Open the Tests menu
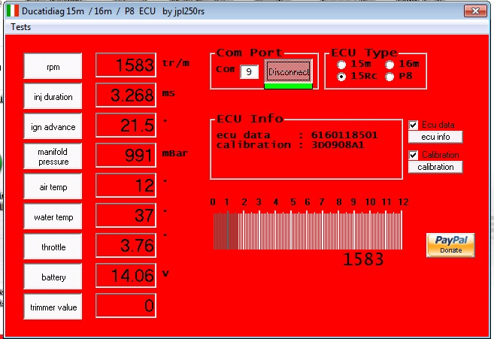Screen dimensions: 494x339 click(21, 26)
